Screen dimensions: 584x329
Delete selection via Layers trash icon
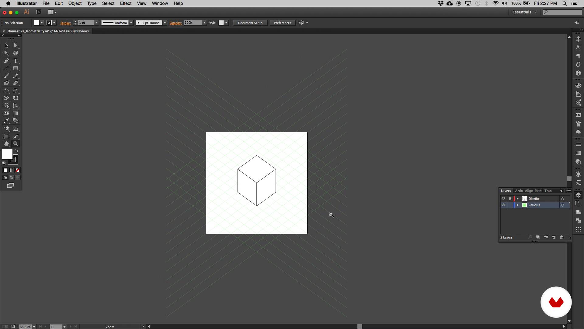pyautogui.click(x=562, y=237)
